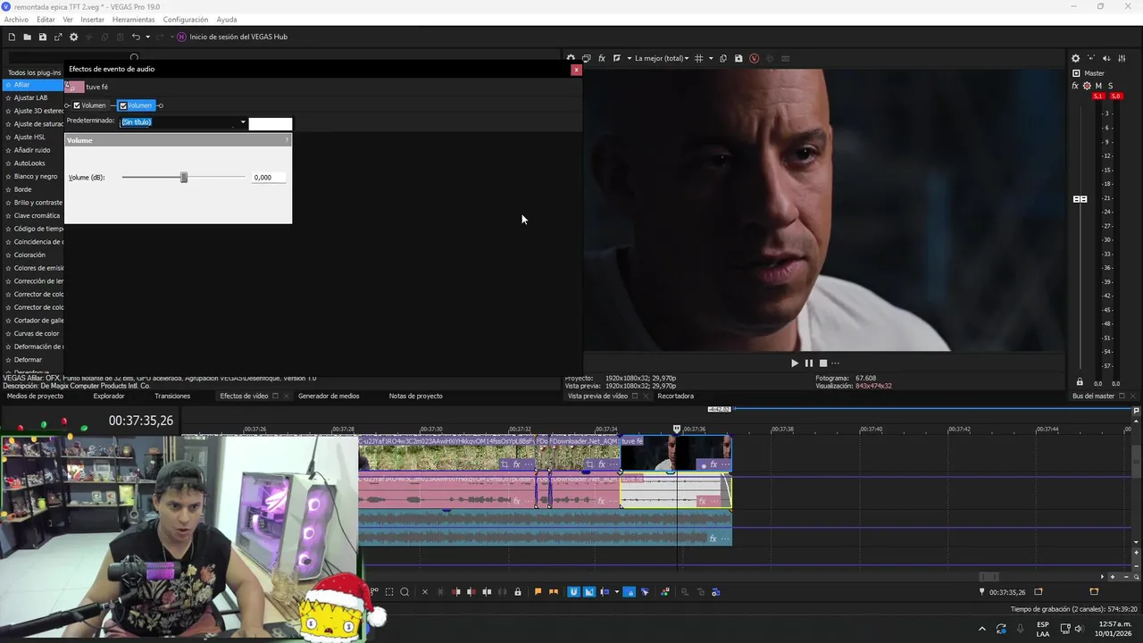Switch to Medios de proyecto tab
The height and width of the screenshot is (643, 1143).
click(x=35, y=396)
